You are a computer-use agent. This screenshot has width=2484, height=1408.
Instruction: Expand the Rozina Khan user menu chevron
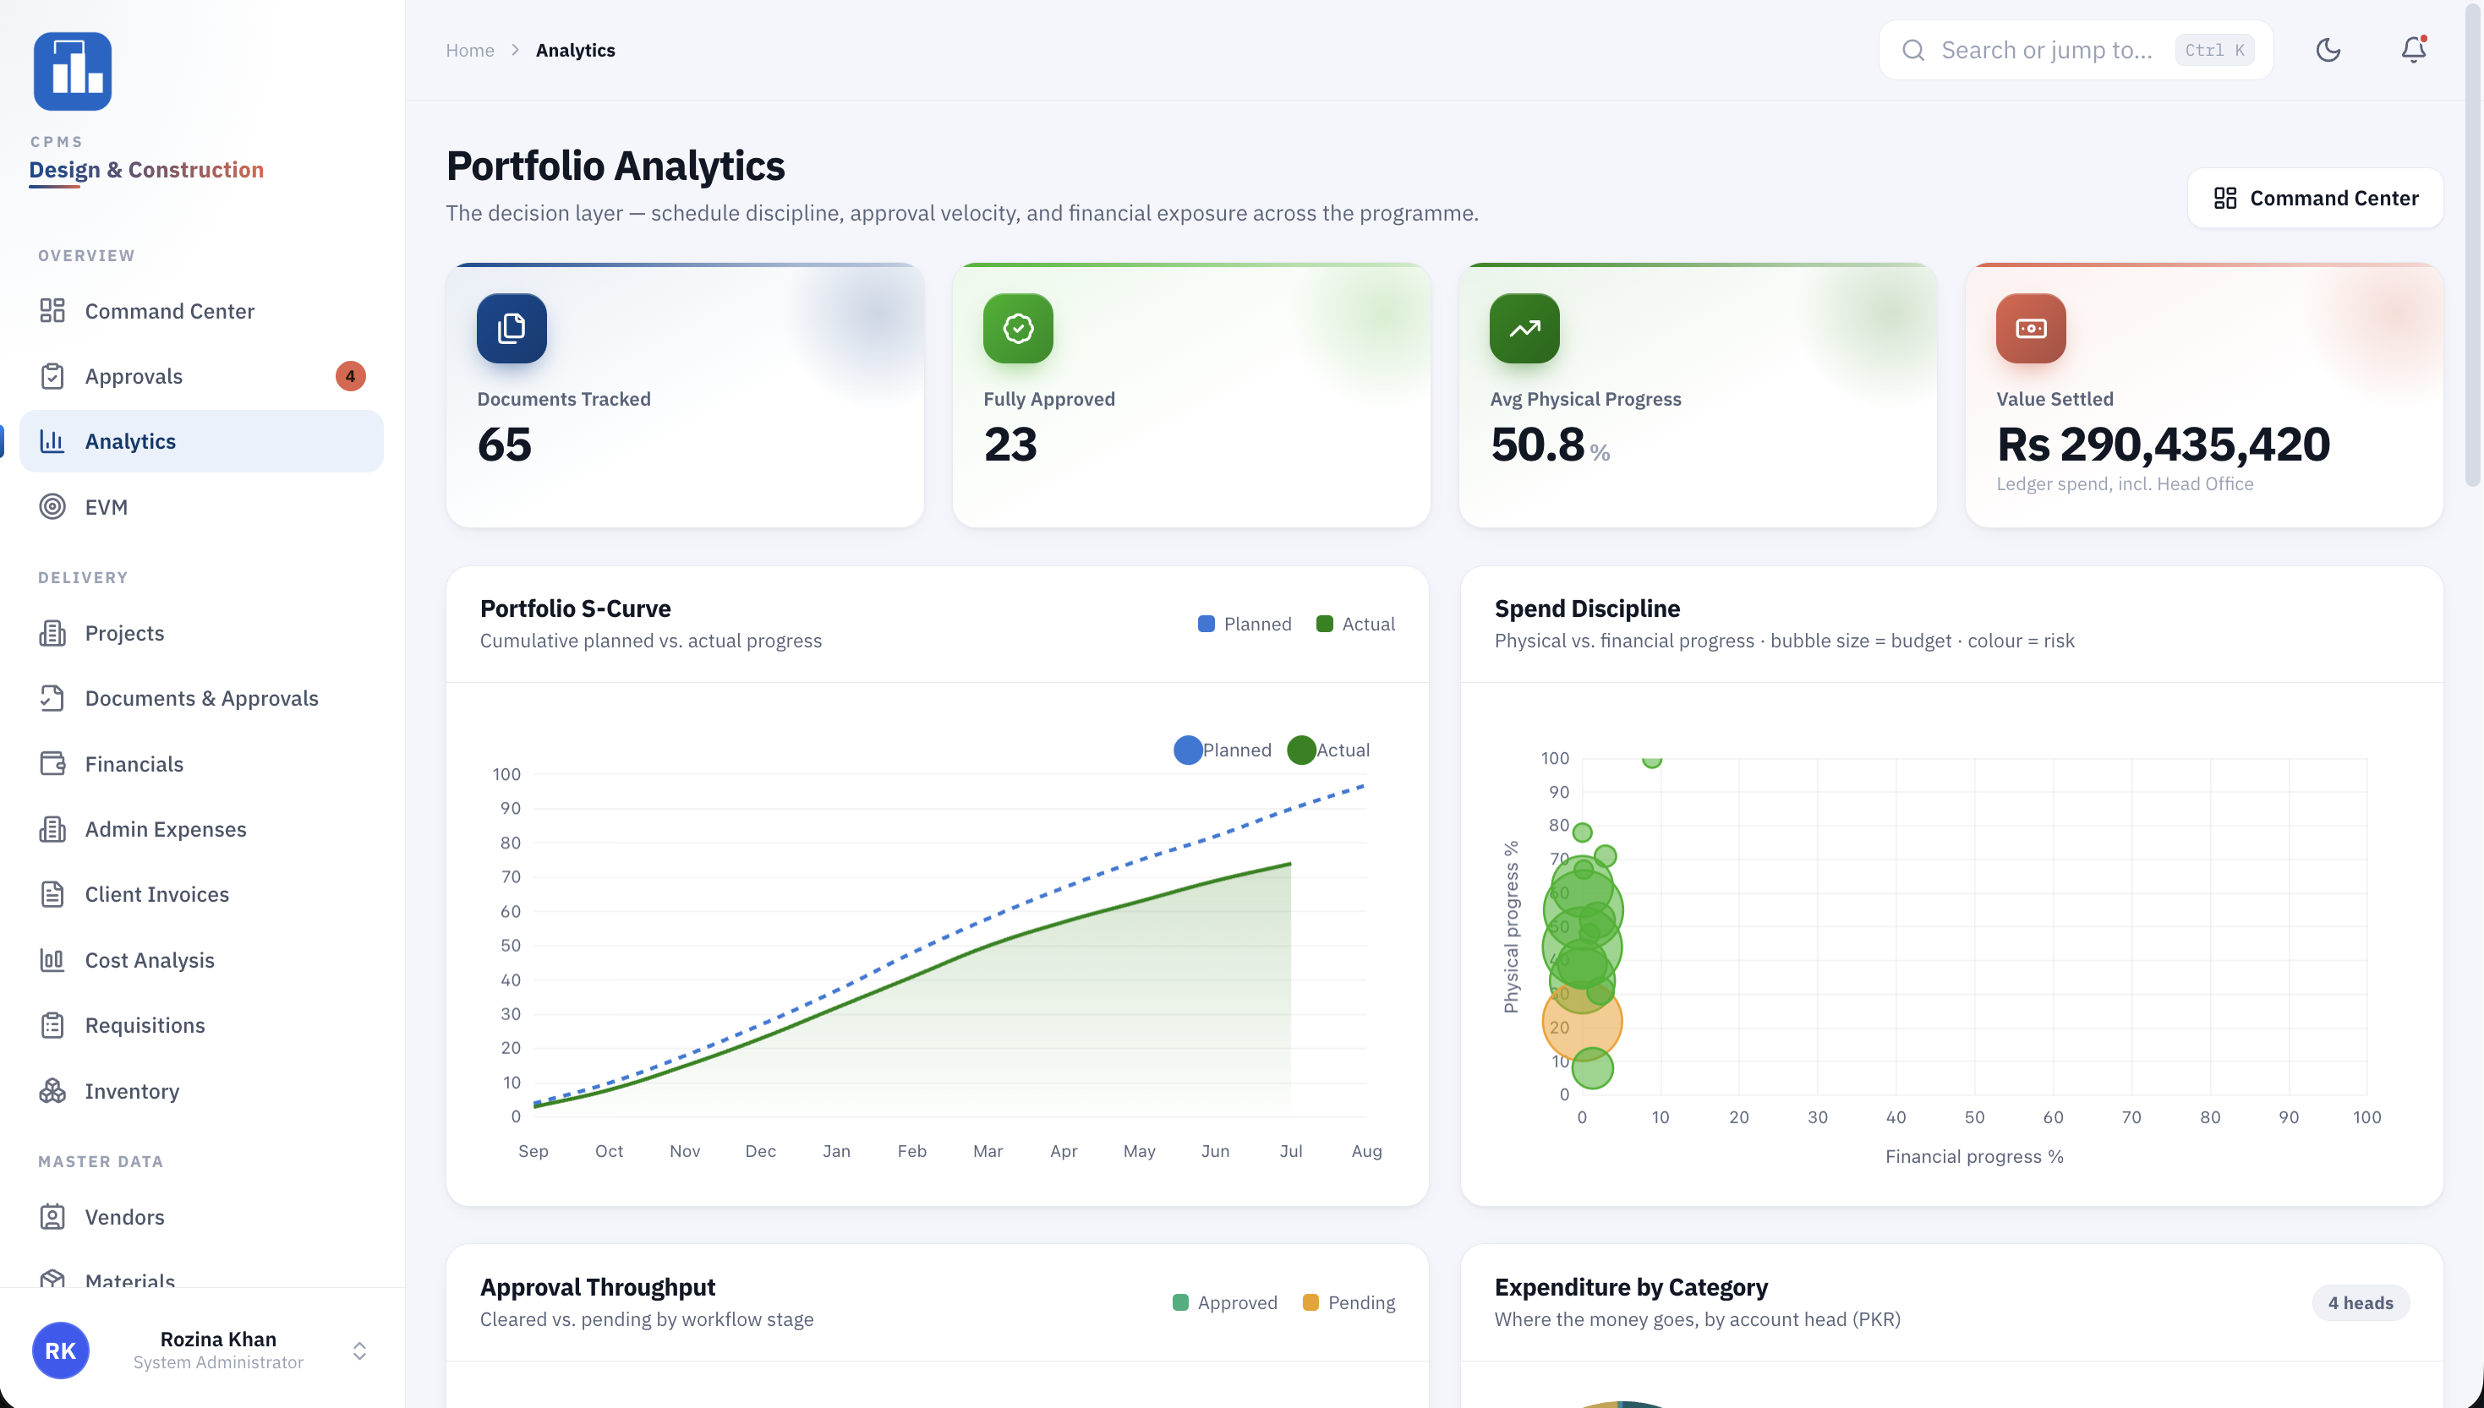tap(358, 1350)
